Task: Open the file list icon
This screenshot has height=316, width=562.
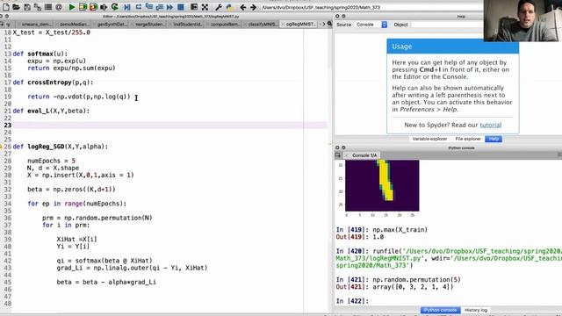Action: (x=48, y=7)
